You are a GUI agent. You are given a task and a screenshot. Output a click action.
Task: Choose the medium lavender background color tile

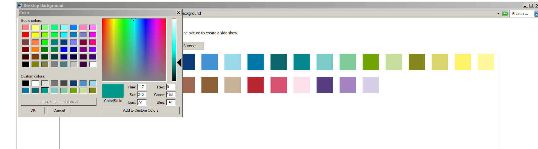pyautogui.click(x=348, y=85)
